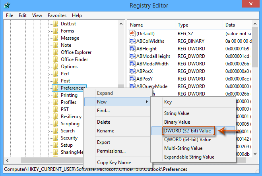Click the folder icon next to Security
This screenshot has width=262, height=176.
pos(55,138)
